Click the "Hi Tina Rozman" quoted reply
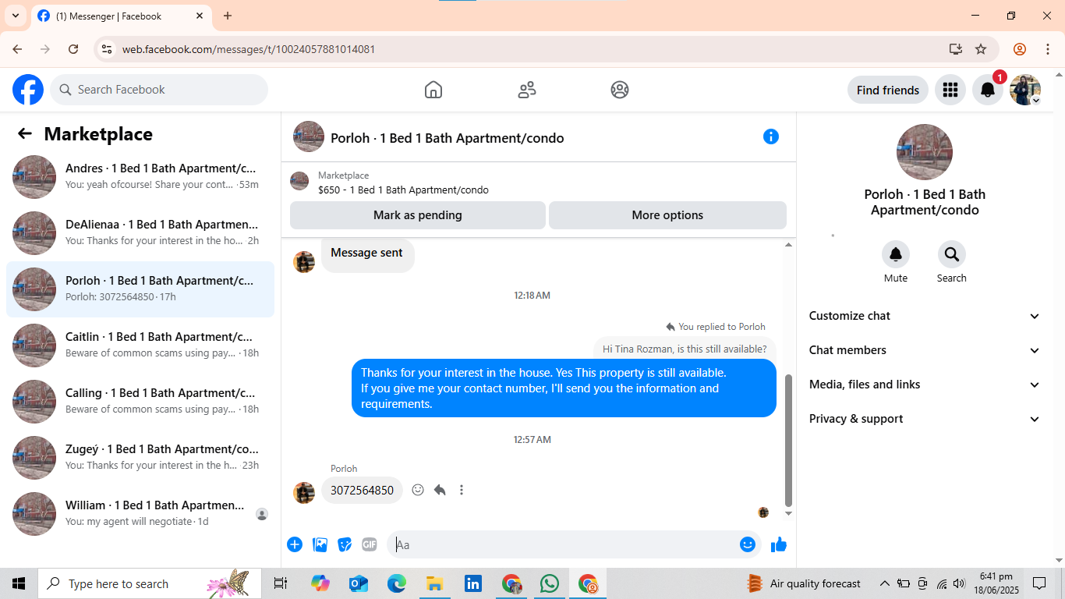Viewport: 1065px width, 599px height. (685, 349)
